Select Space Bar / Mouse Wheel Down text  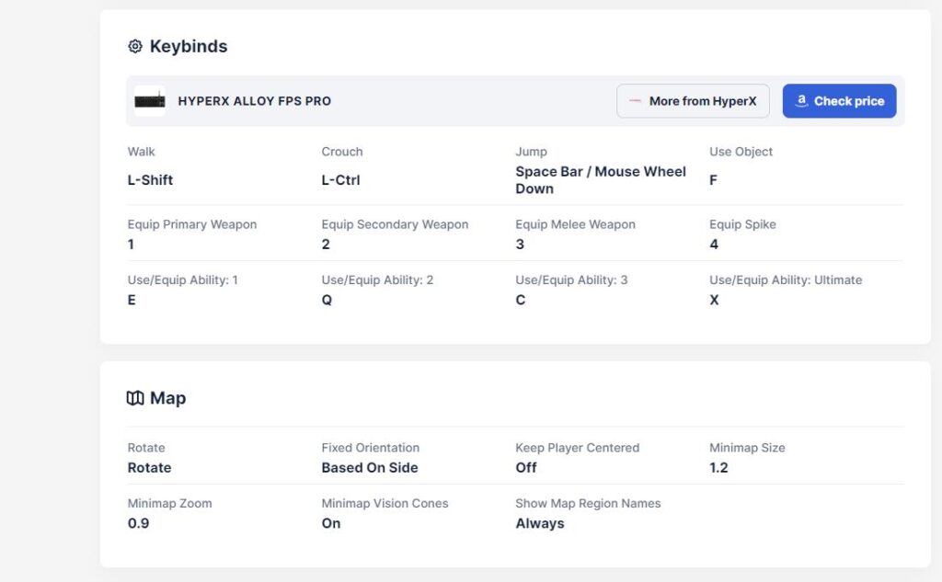click(600, 179)
